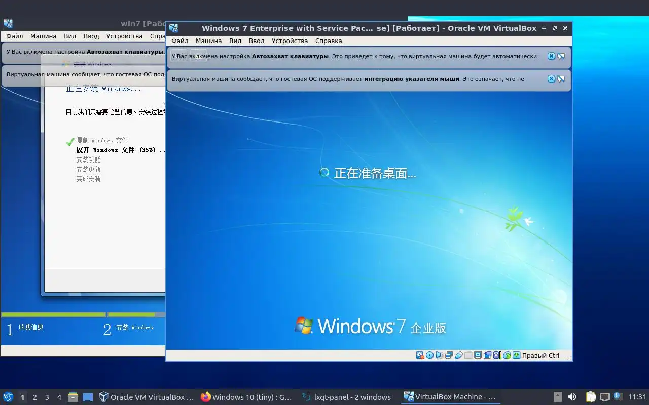Open window menu icon of win7 VM window
This screenshot has width=649, height=405.
[8, 23]
